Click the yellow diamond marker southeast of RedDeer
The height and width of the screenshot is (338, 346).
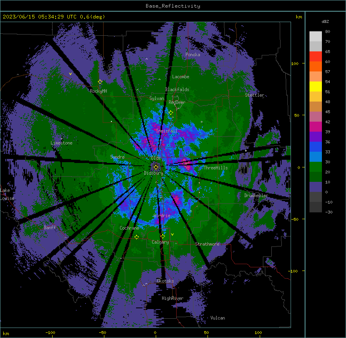(x=171, y=113)
